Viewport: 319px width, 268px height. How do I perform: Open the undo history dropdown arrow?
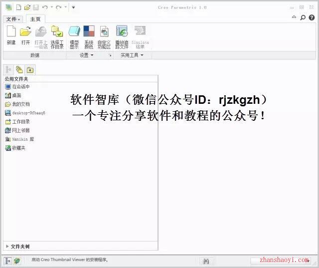pyautogui.click(x=52, y=7)
